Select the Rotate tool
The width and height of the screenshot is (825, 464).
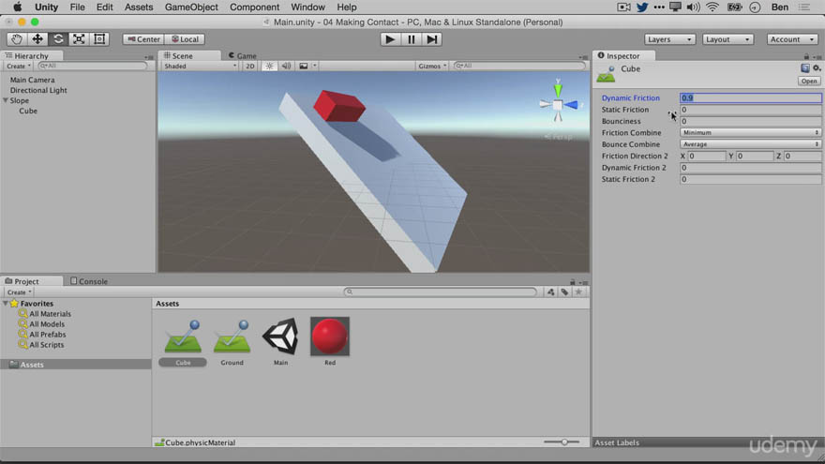click(x=58, y=39)
